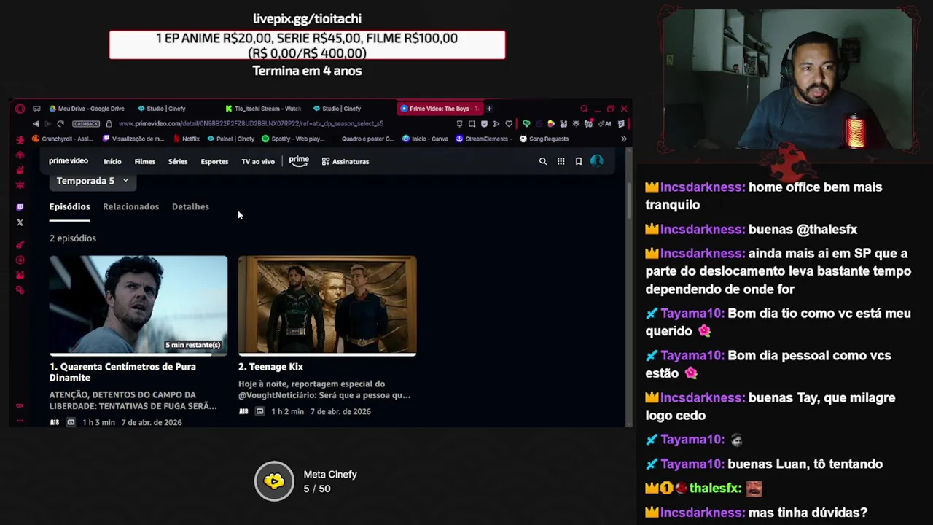The width and height of the screenshot is (933, 525).
Task: Switch to the Episódios tab
Action: click(69, 207)
